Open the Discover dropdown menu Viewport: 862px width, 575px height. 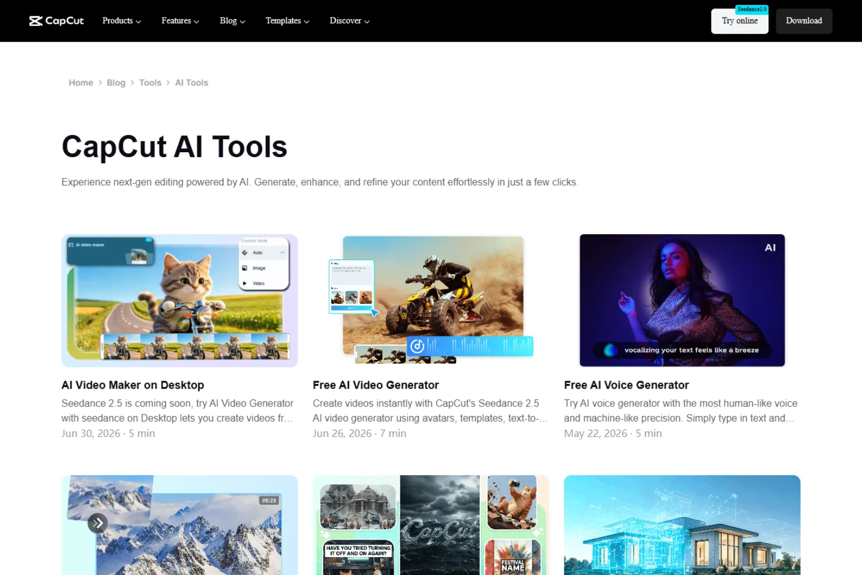[x=350, y=21]
